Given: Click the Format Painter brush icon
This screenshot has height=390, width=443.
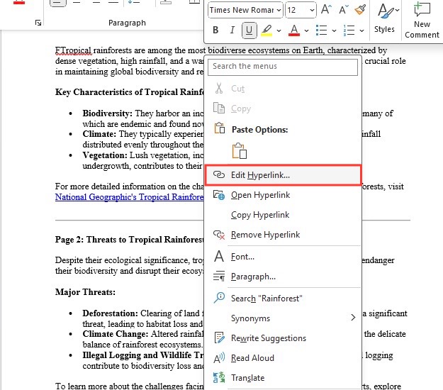Looking at the screenshot, I should tap(360, 10).
